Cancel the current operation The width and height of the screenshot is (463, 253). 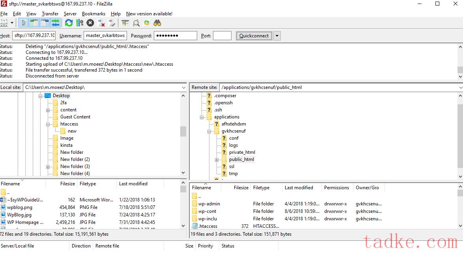coord(90,23)
